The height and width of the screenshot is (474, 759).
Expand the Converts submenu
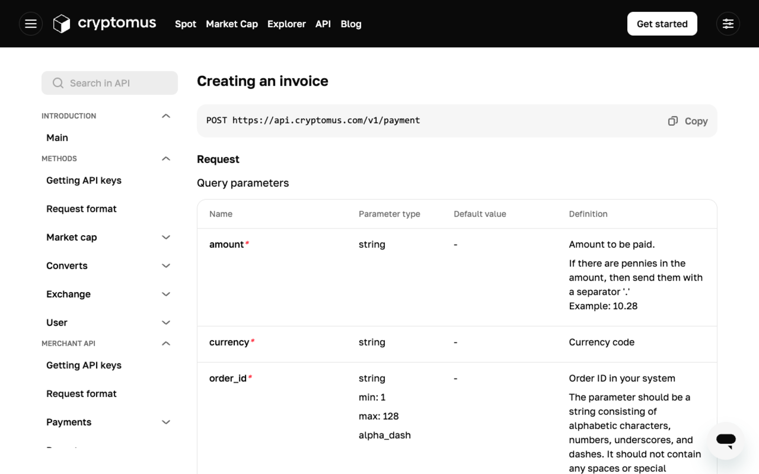[x=166, y=266]
